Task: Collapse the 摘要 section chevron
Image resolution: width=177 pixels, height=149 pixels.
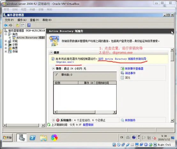Action: point(51,52)
